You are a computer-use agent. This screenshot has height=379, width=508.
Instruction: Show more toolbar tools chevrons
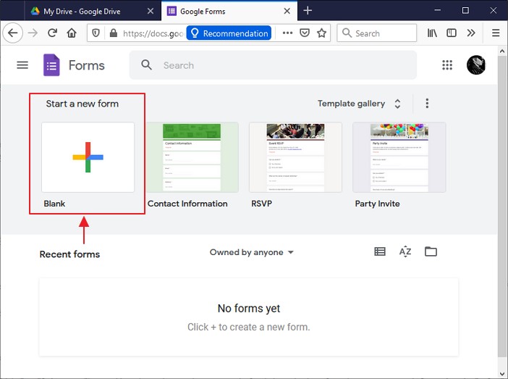click(471, 33)
